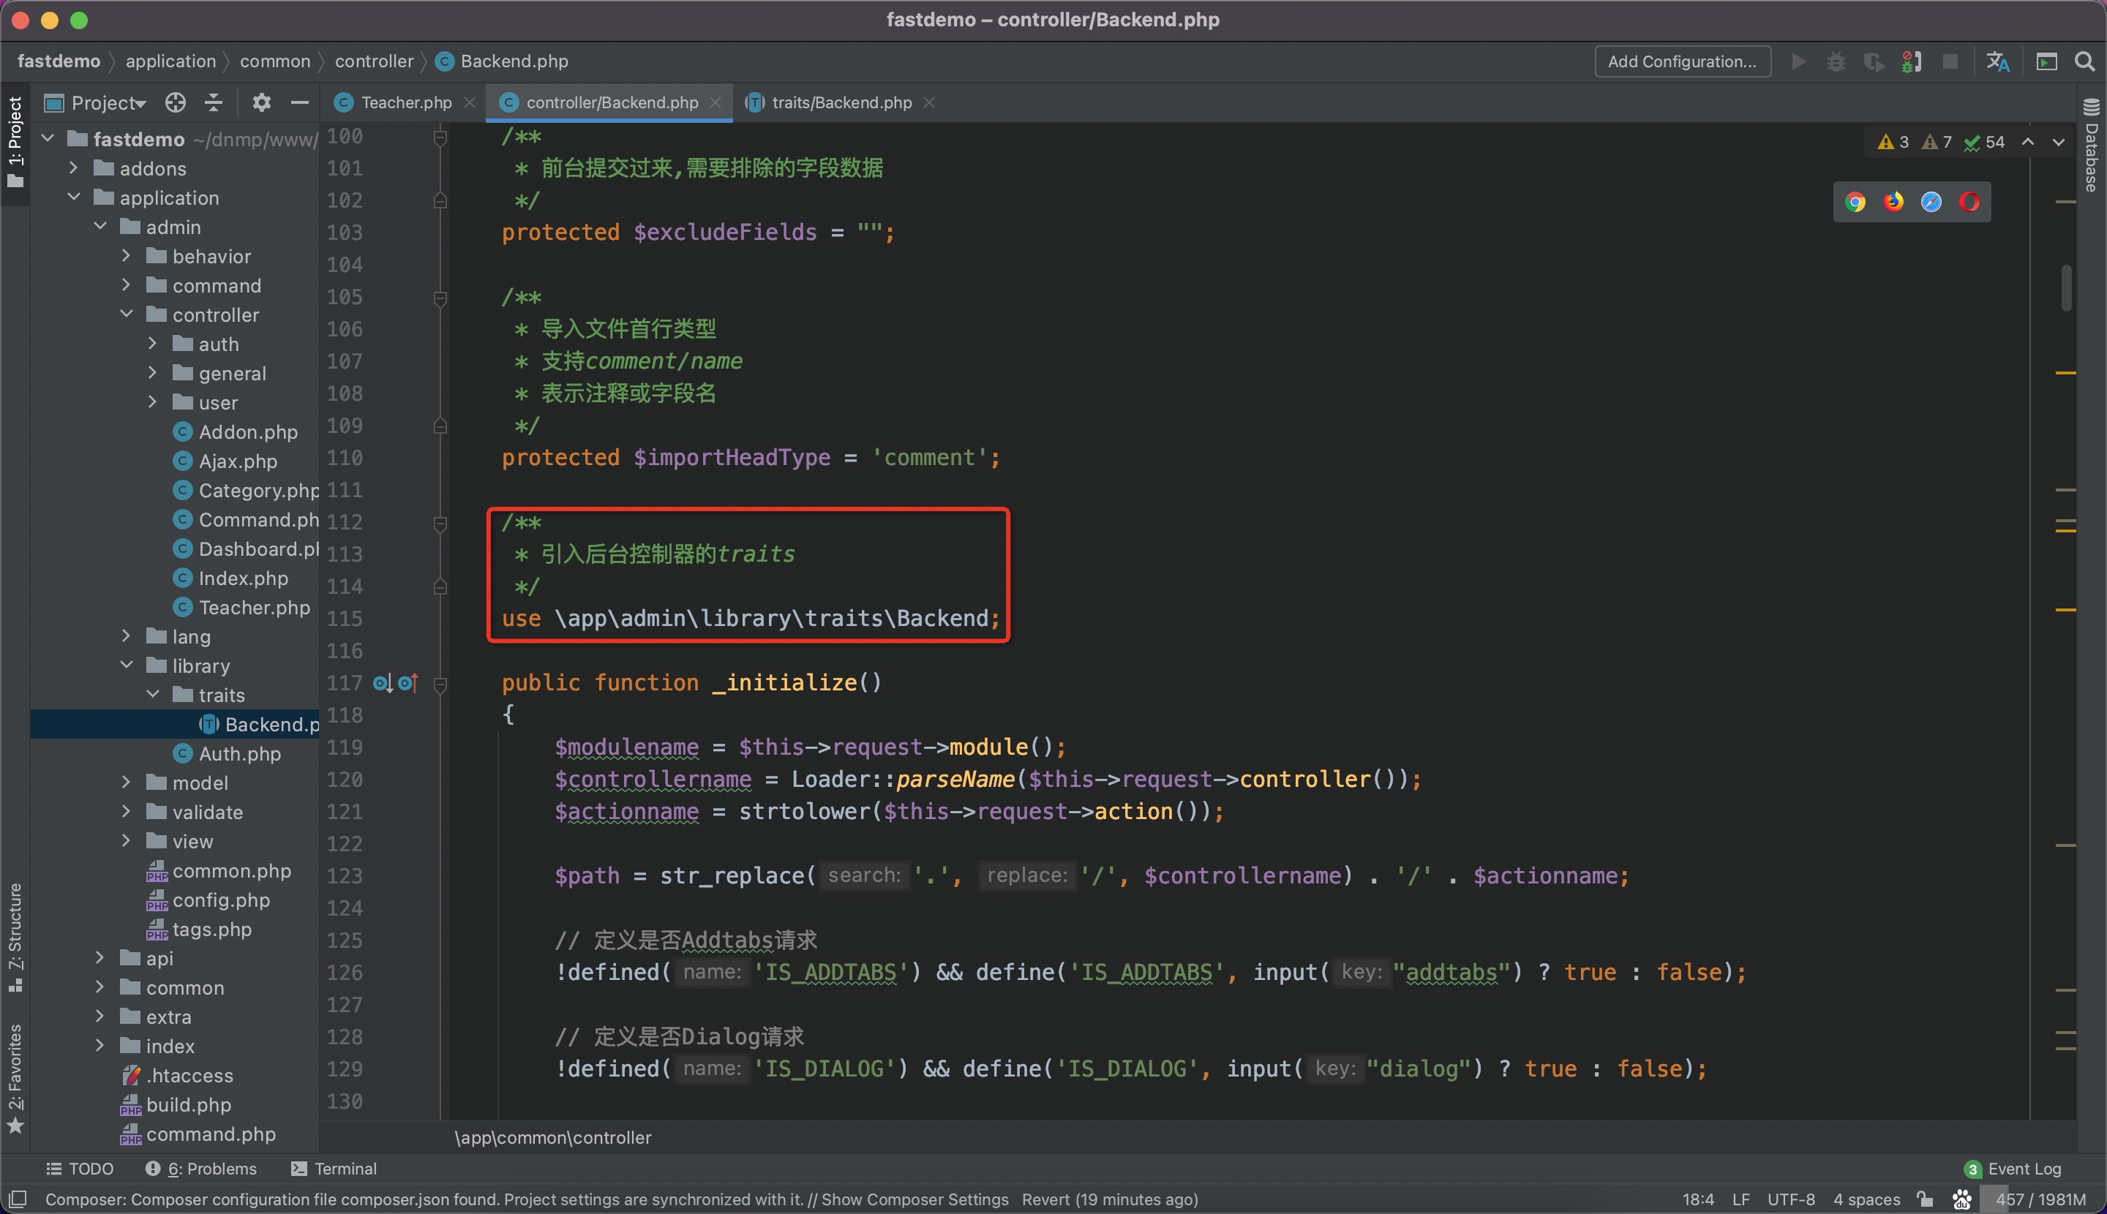Viewport: 2107px width, 1214px height.
Task: Open in Chrome browser icon
Action: (1855, 202)
